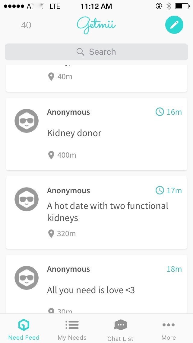Tap the 40m location pin icon
193x343 pixels.
point(51,77)
